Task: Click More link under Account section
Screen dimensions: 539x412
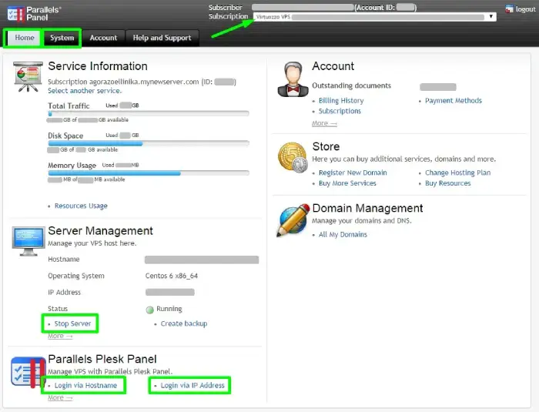Action: (324, 123)
